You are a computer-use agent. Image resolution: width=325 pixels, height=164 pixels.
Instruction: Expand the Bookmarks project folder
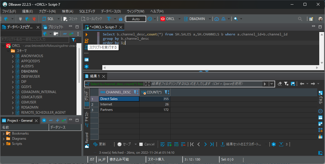click(x=3, y=133)
